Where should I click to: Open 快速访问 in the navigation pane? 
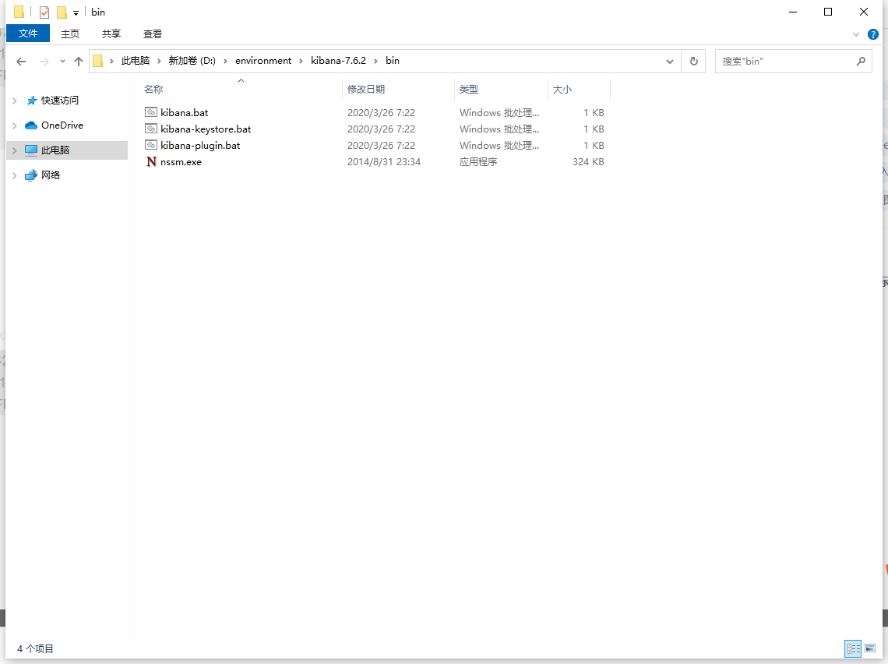[59, 101]
